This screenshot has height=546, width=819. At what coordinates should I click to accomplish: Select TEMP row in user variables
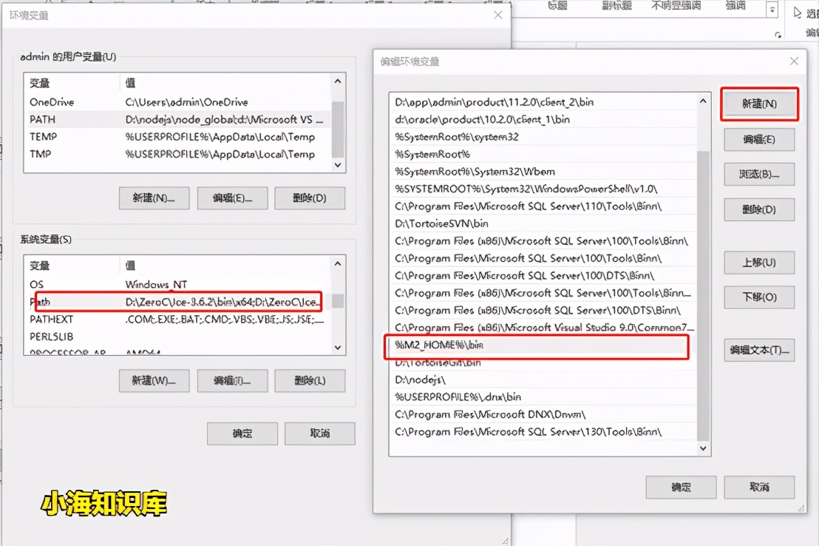pyautogui.click(x=177, y=136)
